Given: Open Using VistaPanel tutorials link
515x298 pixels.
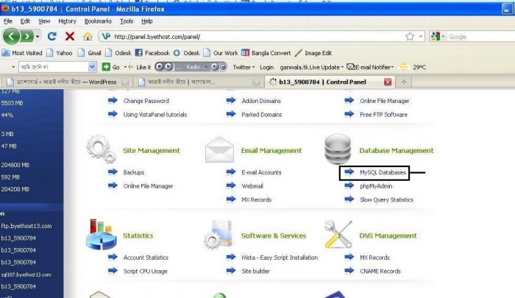Looking at the screenshot, I should tap(155, 115).
